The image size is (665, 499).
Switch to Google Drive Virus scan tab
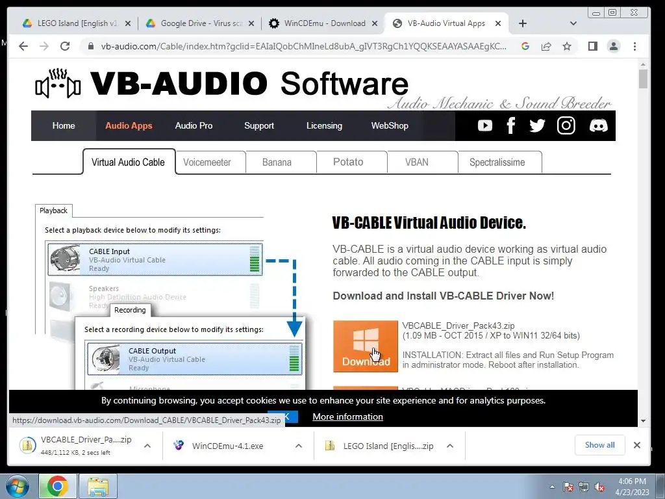pyautogui.click(x=199, y=23)
